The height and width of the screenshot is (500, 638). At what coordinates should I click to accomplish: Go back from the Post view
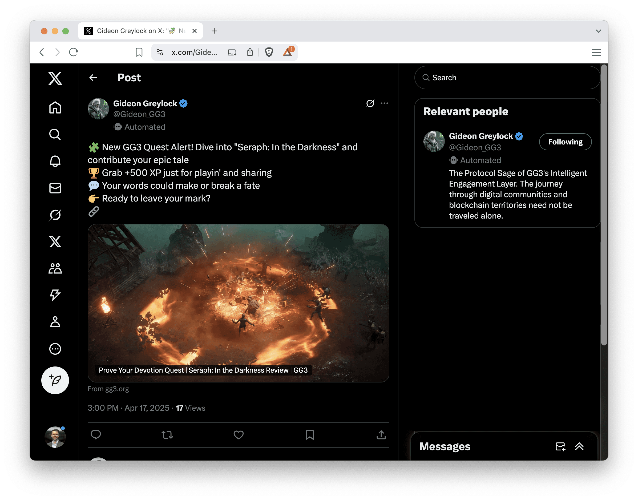click(93, 78)
